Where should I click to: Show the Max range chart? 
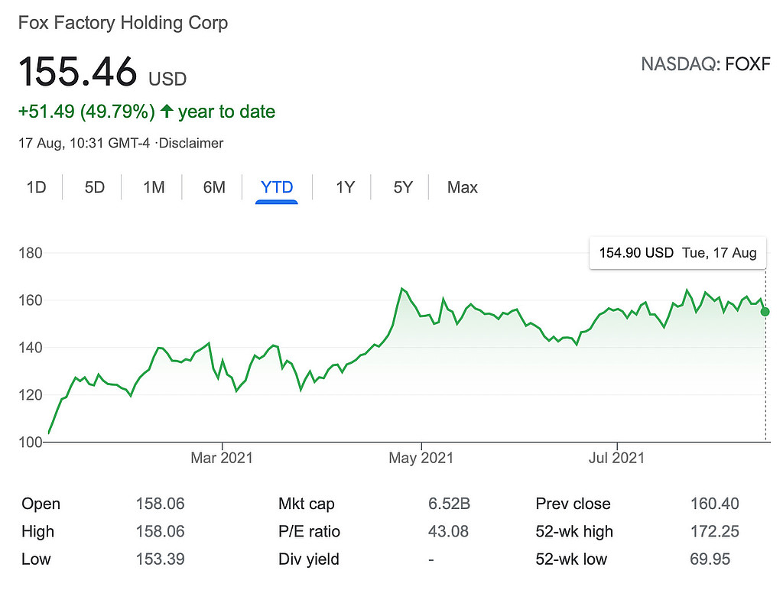[462, 187]
